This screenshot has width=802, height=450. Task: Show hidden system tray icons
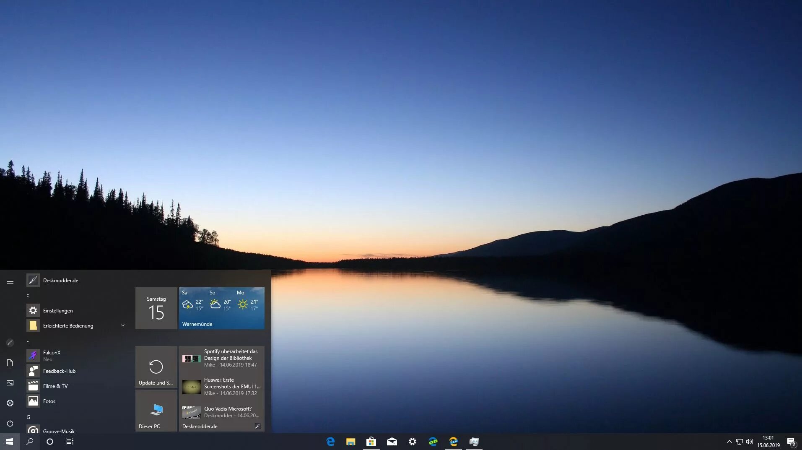[x=729, y=442]
